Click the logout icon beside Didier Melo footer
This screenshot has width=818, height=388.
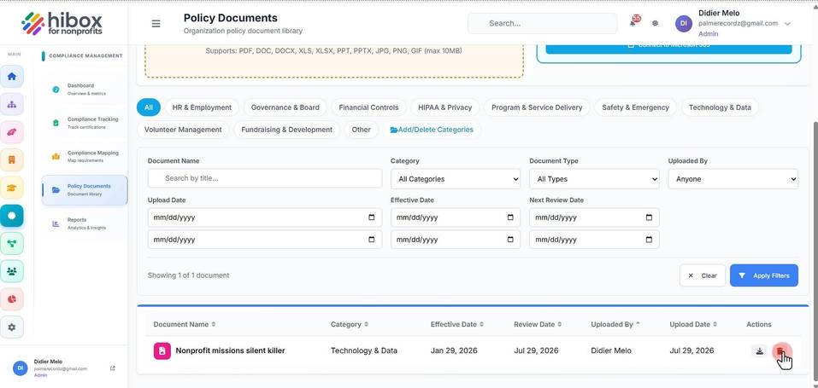(x=113, y=368)
